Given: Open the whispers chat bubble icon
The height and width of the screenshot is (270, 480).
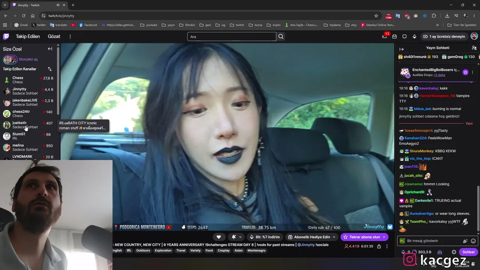Looking at the screenshot, I should pos(404,36).
